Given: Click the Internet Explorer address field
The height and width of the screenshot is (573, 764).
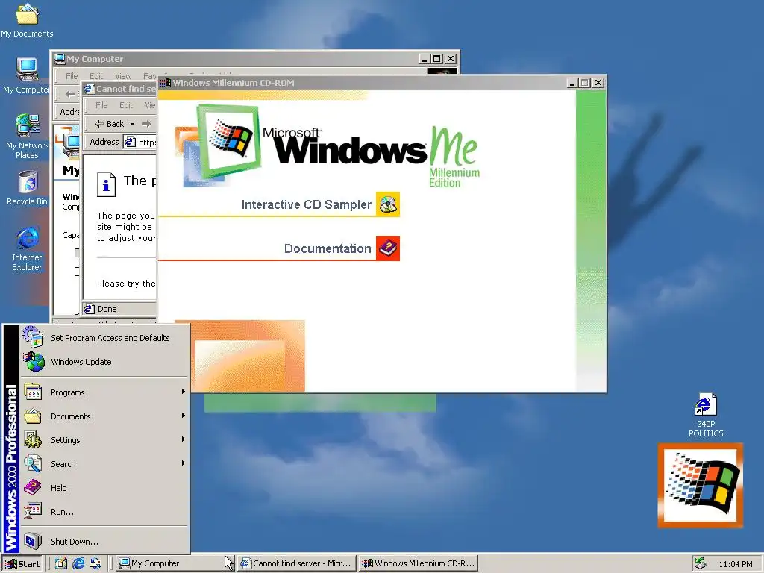Looking at the screenshot, I should (140, 143).
